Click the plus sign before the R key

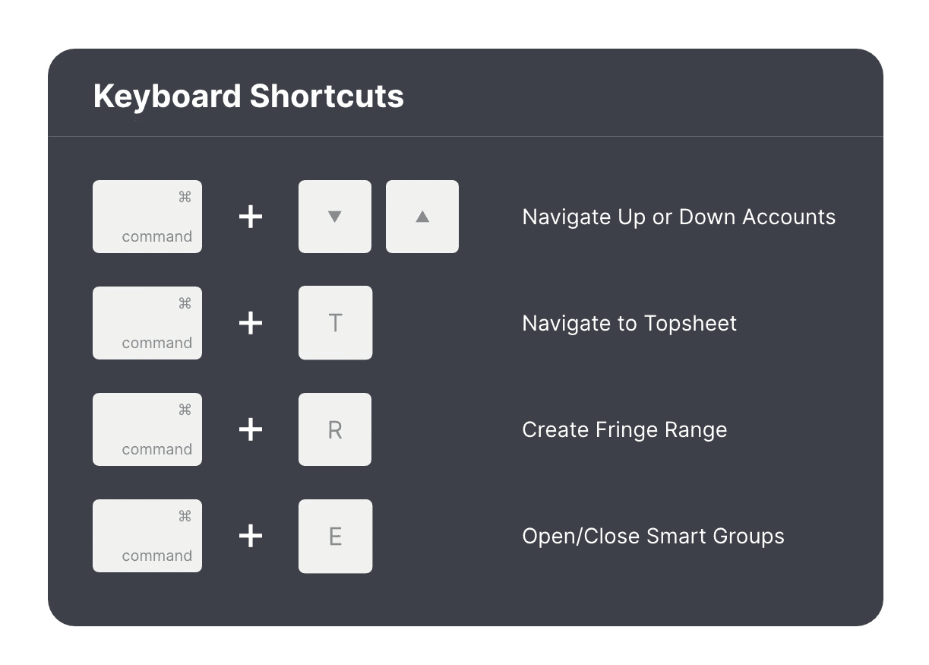click(251, 430)
